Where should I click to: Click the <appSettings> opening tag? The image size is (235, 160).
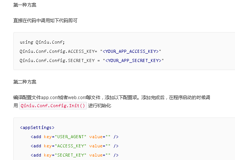tap(37, 127)
